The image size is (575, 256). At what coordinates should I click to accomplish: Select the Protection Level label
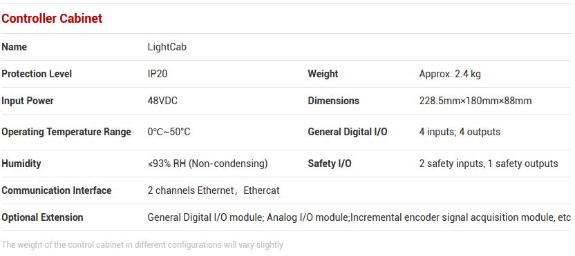click(x=37, y=74)
